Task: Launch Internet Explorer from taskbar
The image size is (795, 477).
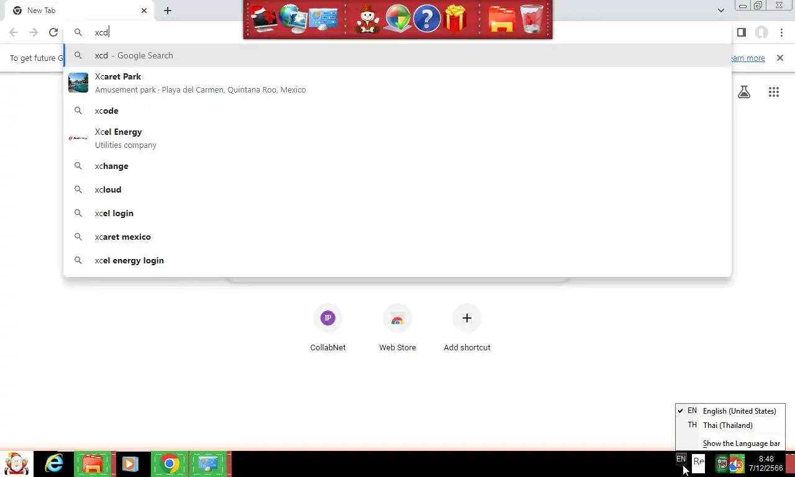Action: (54, 464)
